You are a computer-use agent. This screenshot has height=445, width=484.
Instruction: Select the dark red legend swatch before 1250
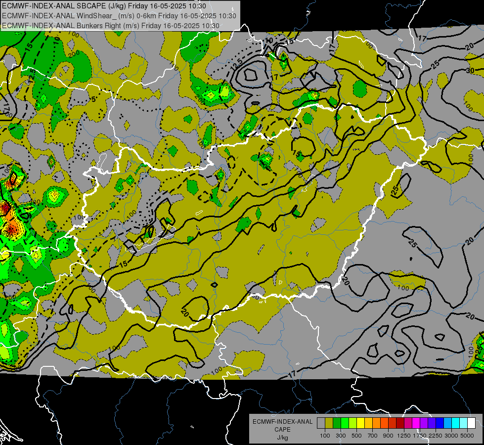pos(400,423)
